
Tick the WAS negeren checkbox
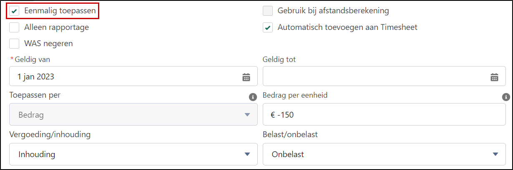click(15, 43)
